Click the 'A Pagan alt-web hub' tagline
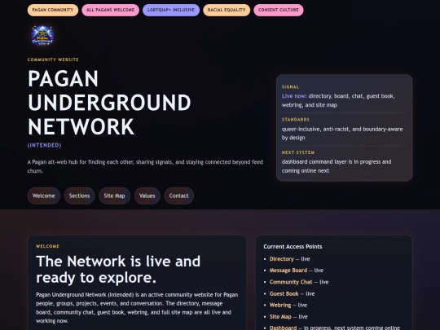Image resolution: width=440 pixels, height=330 pixels. pos(145,166)
